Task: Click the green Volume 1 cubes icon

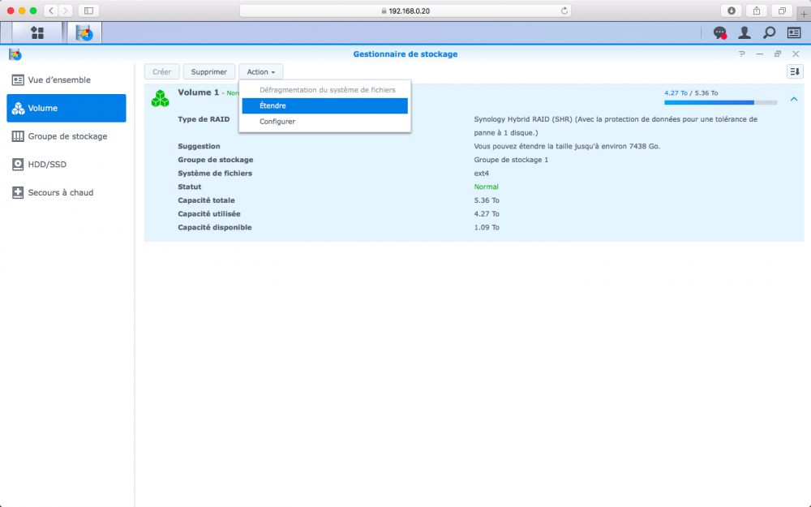Action: (160, 98)
